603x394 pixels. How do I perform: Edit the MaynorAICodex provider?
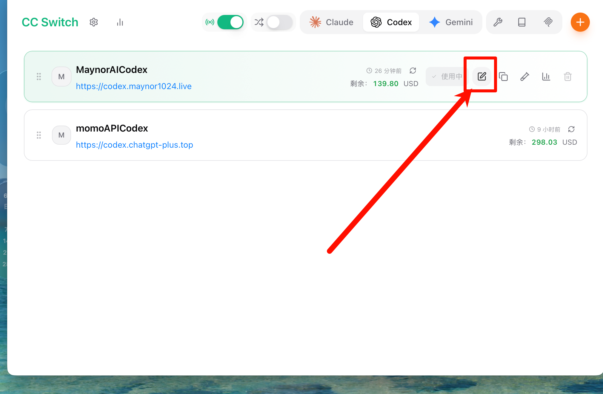click(482, 77)
